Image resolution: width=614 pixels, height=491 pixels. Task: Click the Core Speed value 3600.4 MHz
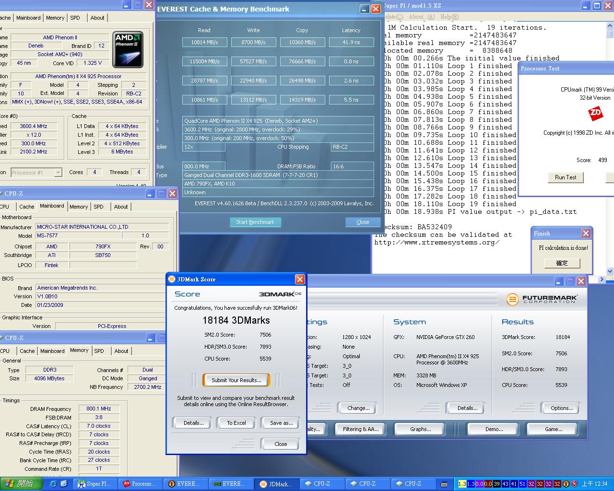[x=34, y=126]
